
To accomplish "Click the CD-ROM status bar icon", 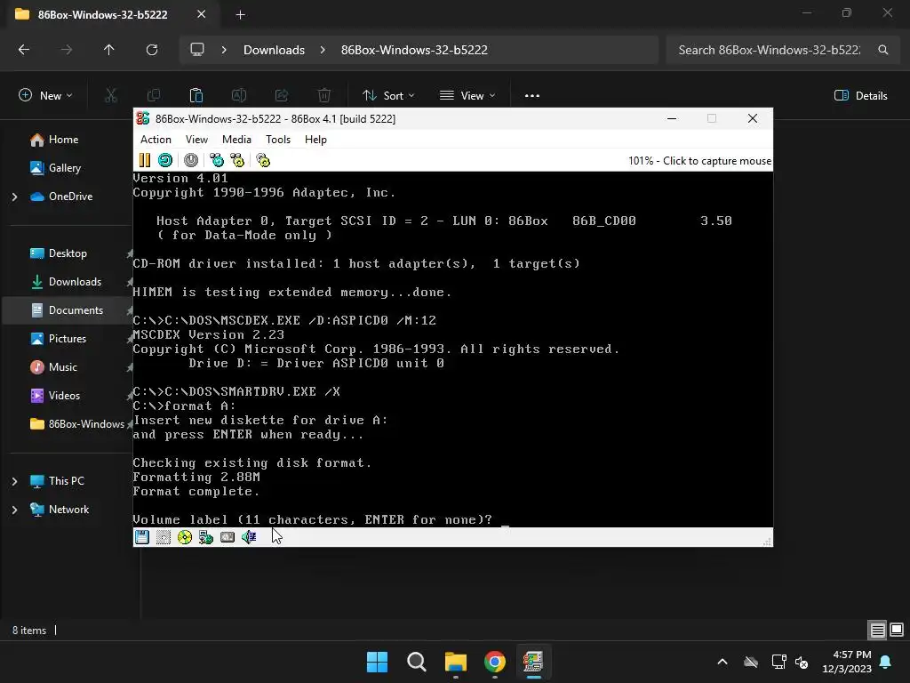I will pos(185,537).
